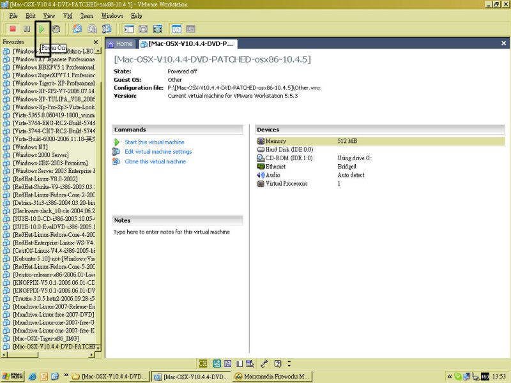Select the Memory device row
The width and height of the screenshot is (511, 383).
[x=380, y=141]
